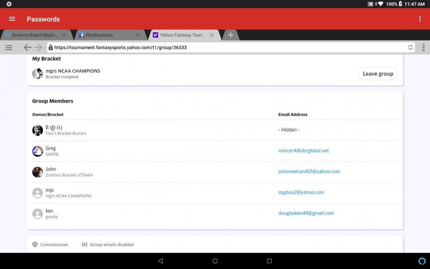Close the Facebook Notifications tab
Image resolution: width=430 pixels, height=269 pixels.
138,35
